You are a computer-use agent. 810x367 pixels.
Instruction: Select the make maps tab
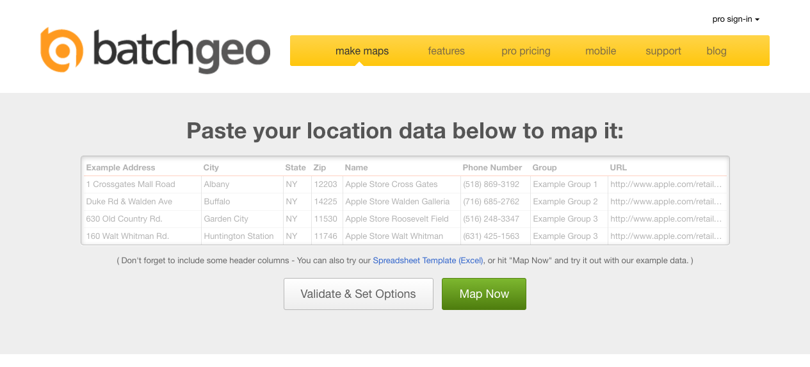(x=362, y=51)
